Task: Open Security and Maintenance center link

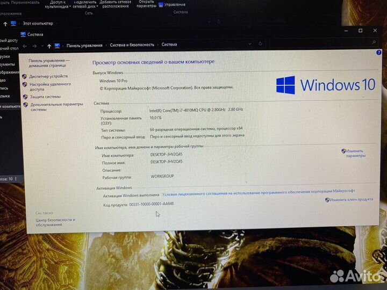Action: (x=55, y=222)
